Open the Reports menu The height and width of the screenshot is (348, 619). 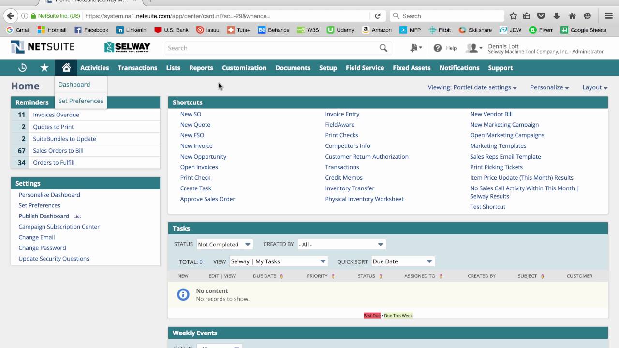click(201, 68)
